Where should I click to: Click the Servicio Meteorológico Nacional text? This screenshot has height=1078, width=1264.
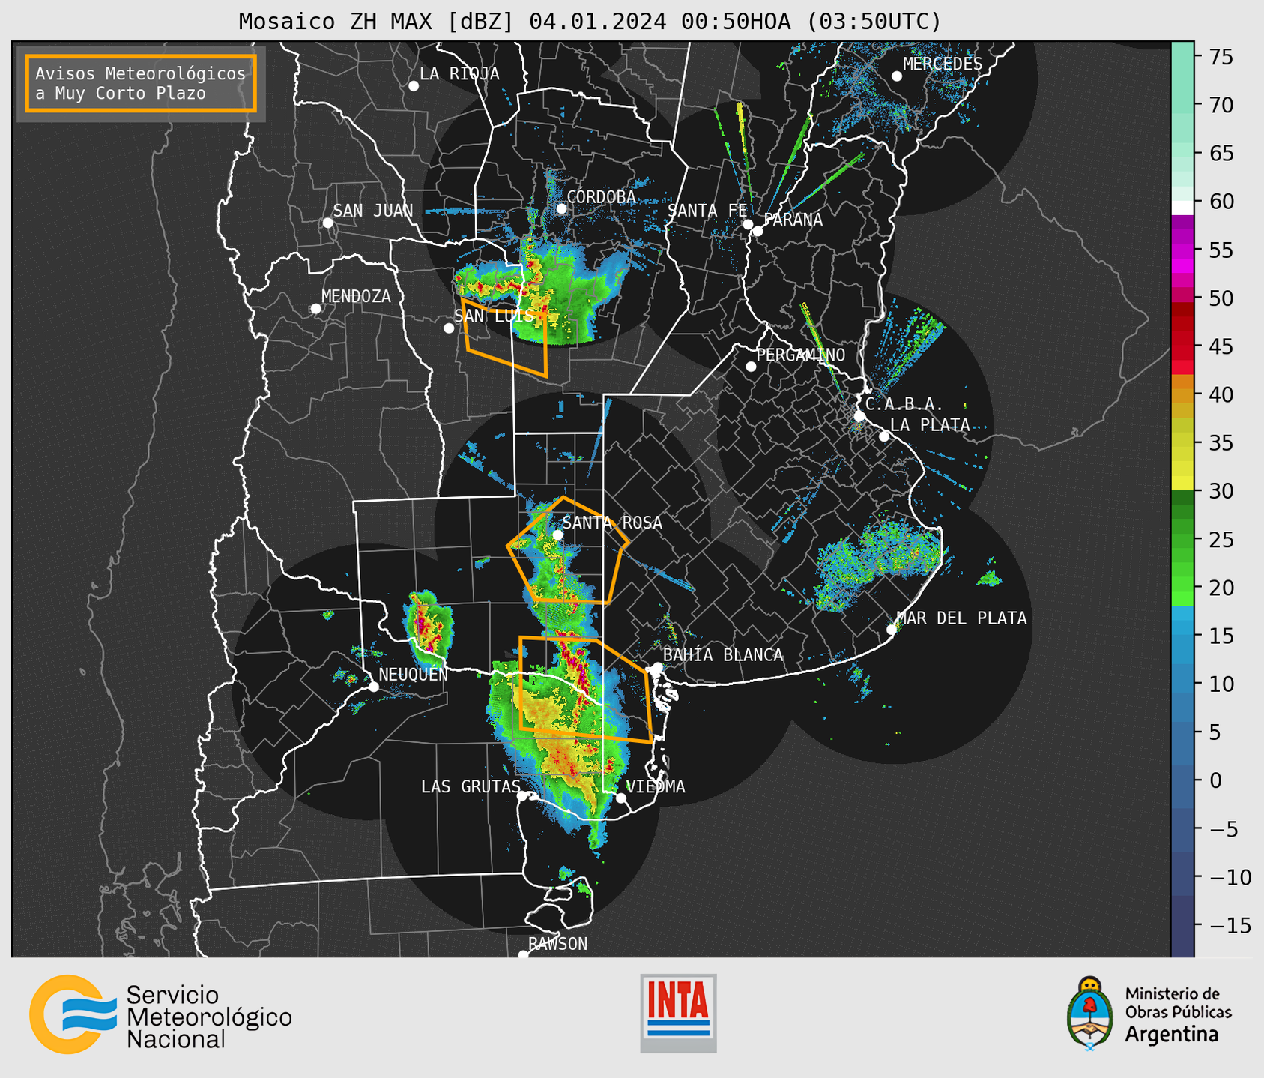click(x=209, y=1017)
